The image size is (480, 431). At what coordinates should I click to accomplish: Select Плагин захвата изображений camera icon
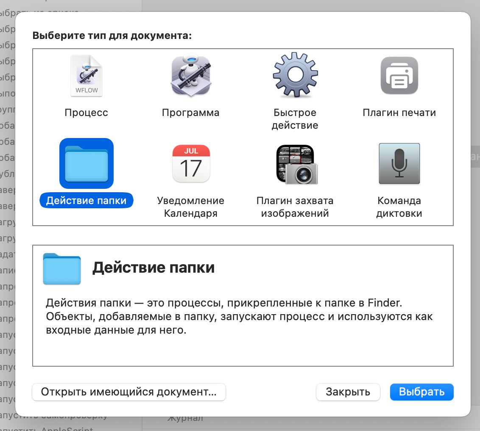(x=297, y=164)
